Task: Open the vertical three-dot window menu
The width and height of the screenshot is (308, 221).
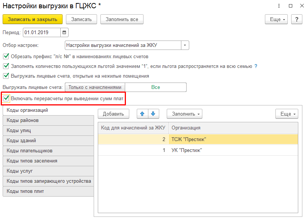Action: point(279,6)
